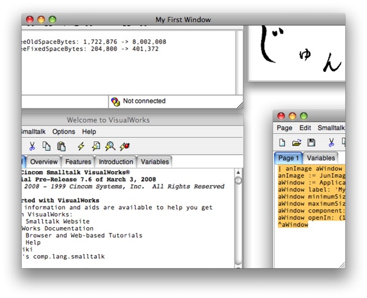
Task: Open Smalltalk menu in the workspace window
Action: pyautogui.click(x=331, y=128)
